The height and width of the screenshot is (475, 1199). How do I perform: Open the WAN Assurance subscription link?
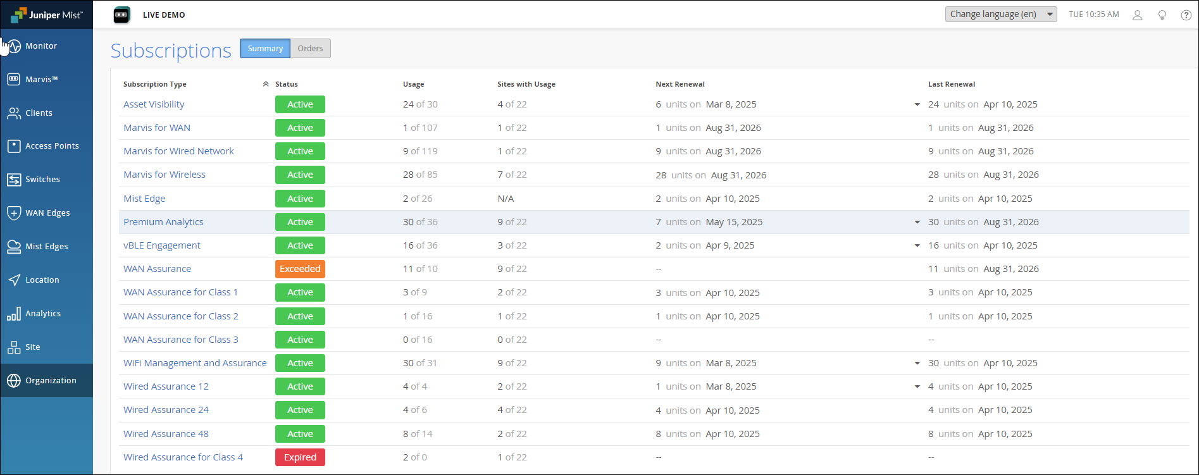click(x=157, y=269)
